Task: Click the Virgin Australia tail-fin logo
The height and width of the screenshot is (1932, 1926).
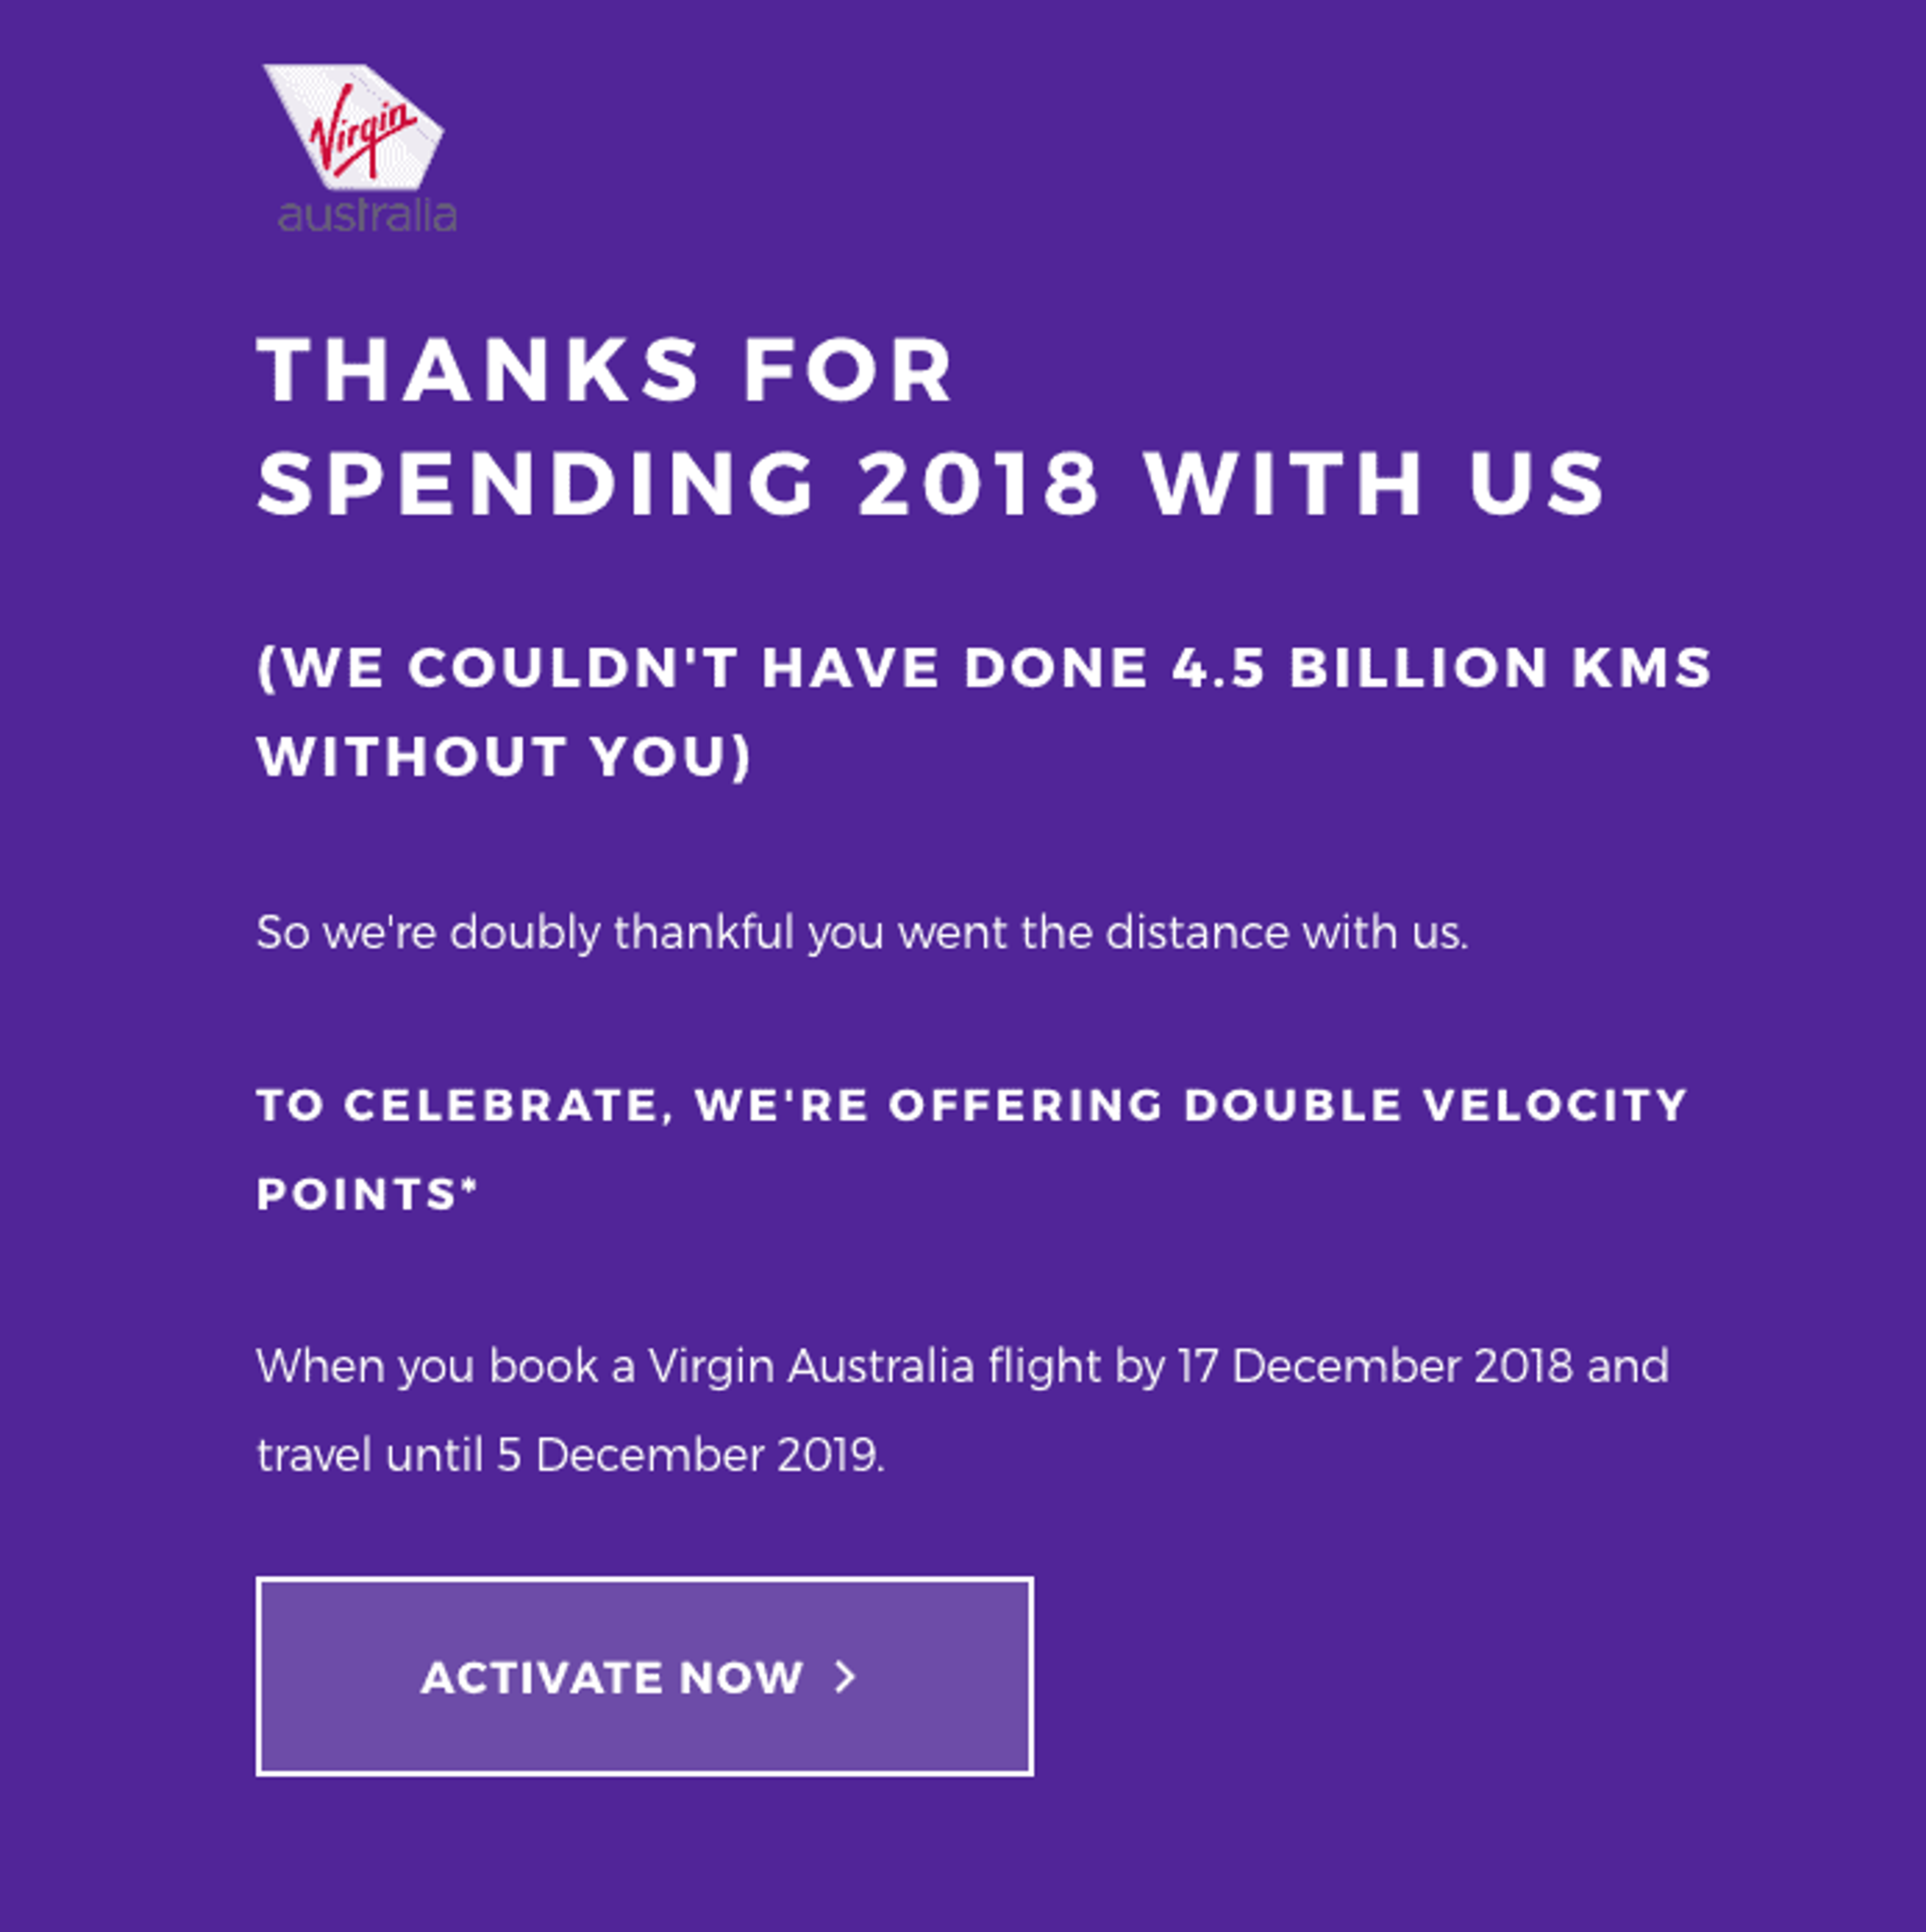Action: coord(353,127)
